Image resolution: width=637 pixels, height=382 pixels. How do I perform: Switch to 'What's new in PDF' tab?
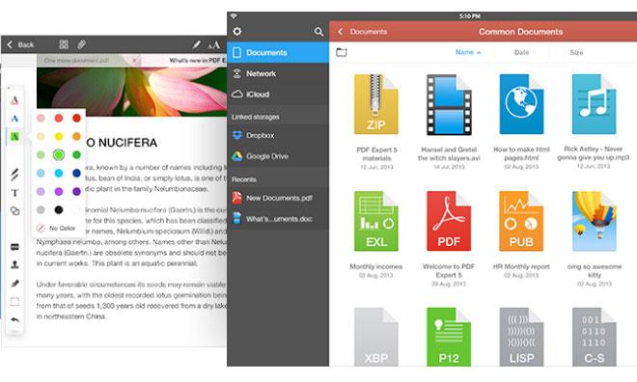tap(184, 60)
